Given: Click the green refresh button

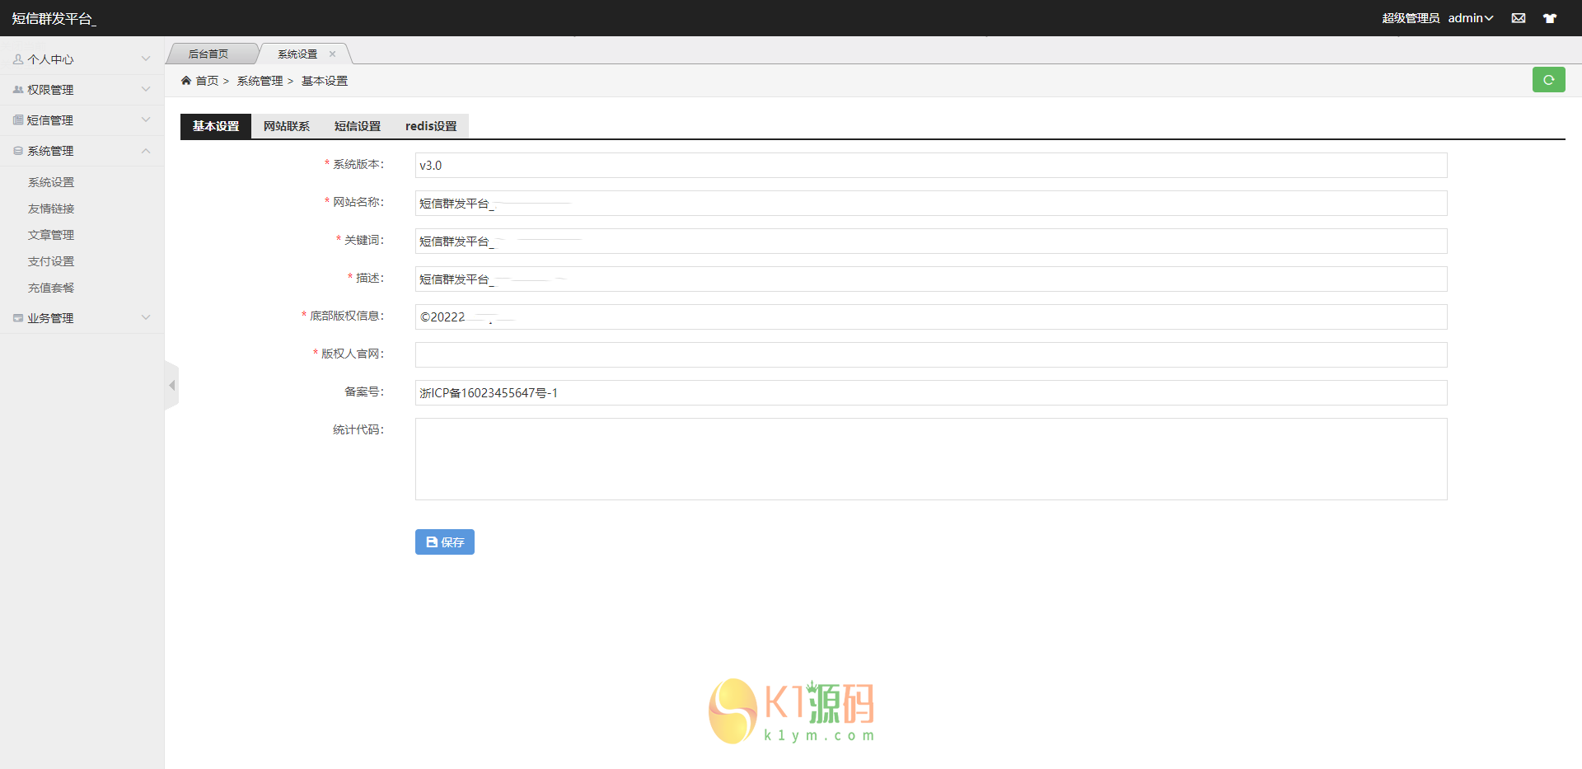Looking at the screenshot, I should point(1549,80).
